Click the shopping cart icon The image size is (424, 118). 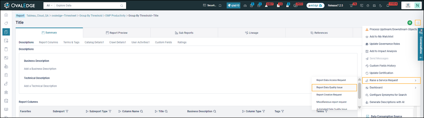coord(351,6)
